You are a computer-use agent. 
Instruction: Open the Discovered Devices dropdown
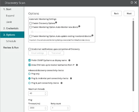[43, 32]
